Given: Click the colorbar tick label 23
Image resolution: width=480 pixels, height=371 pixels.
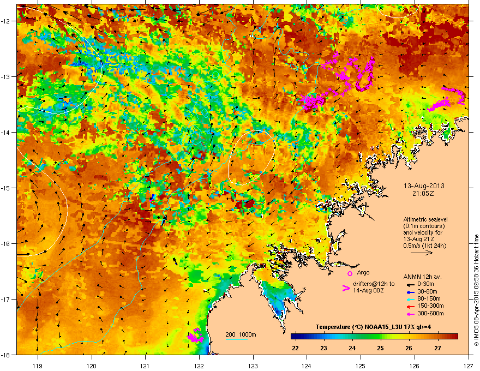Looking at the screenshot, I should click(324, 348).
